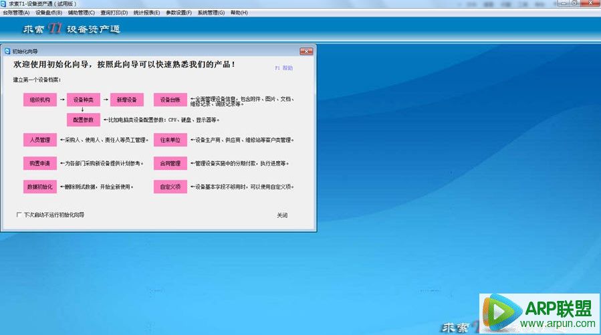Open the 设备盘点(B) menu
Screen dimensions: 601x335
coord(49,13)
